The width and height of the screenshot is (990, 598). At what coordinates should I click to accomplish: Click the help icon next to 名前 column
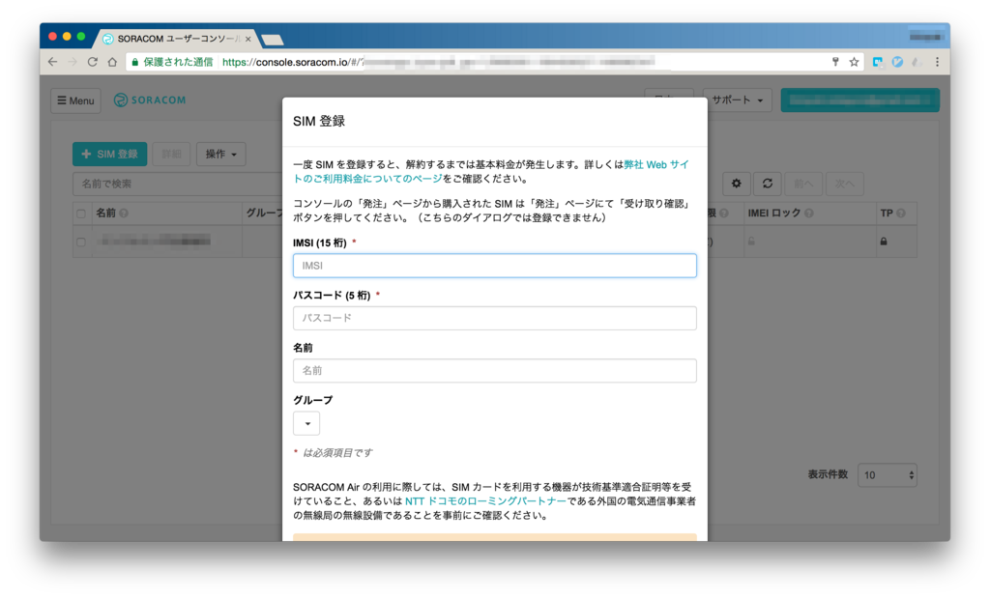coord(124,214)
